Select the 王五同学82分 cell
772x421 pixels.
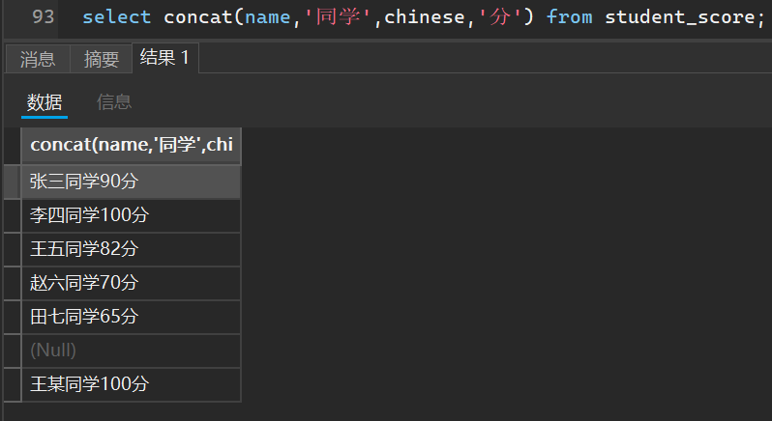click(x=132, y=249)
